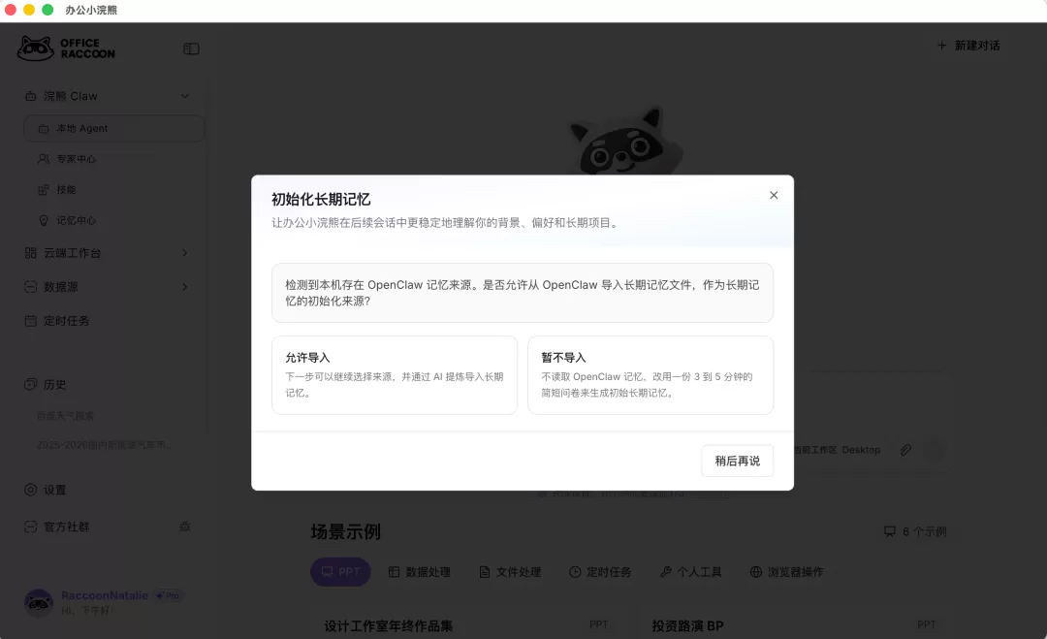Viewport: 1047px width, 639px height.
Task: Close the 初始化长期记忆 dialog
Action: 774,195
